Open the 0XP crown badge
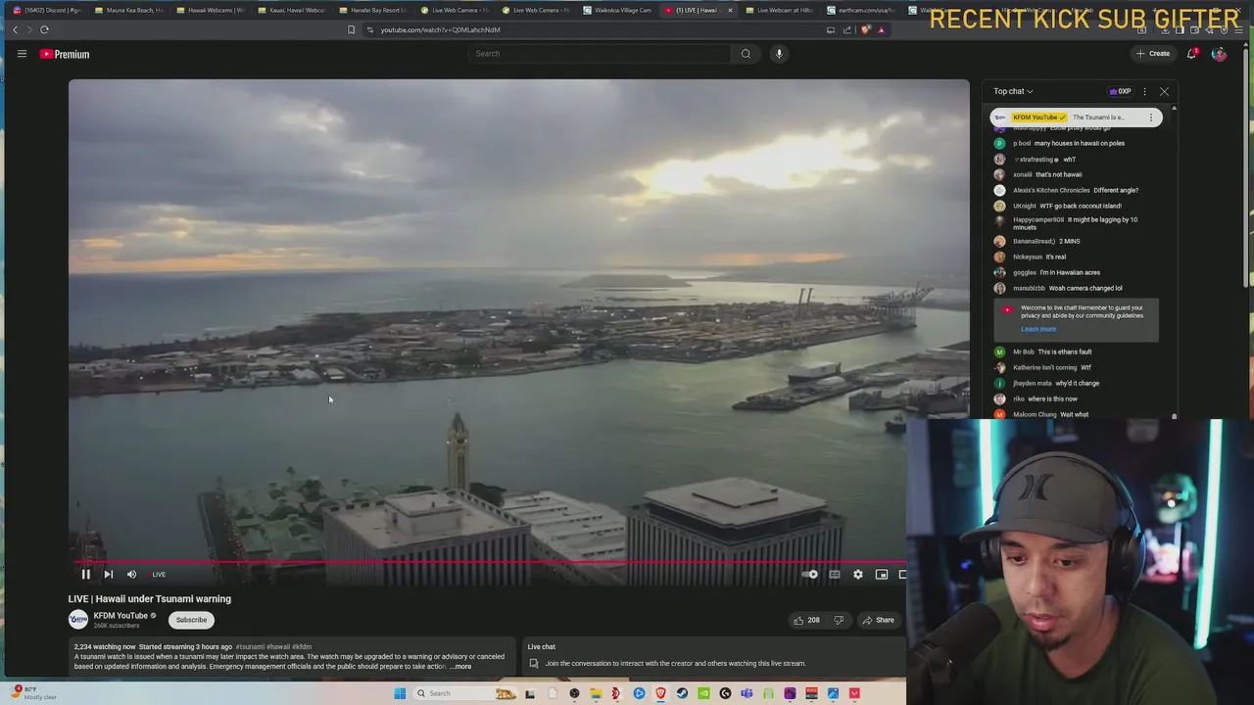The width and height of the screenshot is (1254, 705). tap(1121, 91)
